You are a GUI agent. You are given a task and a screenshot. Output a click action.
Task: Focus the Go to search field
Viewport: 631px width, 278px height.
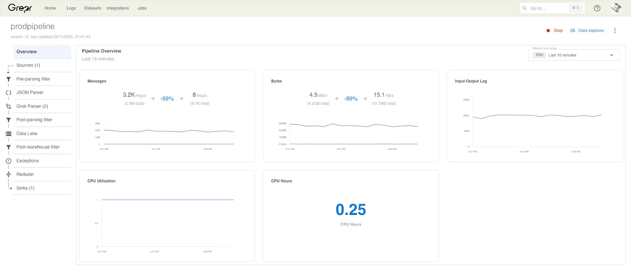click(552, 8)
